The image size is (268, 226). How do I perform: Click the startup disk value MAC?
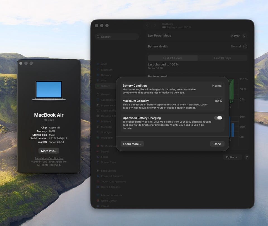pos(52,135)
